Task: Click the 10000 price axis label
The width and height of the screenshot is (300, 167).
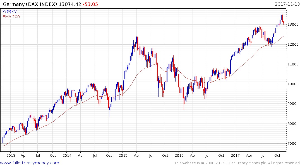Action: coord(293,84)
